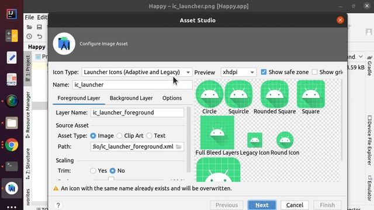This screenshot has width=374, height=210.
Task: Click the open-folder toolbar icon
Action: click(x=29, y=27)
